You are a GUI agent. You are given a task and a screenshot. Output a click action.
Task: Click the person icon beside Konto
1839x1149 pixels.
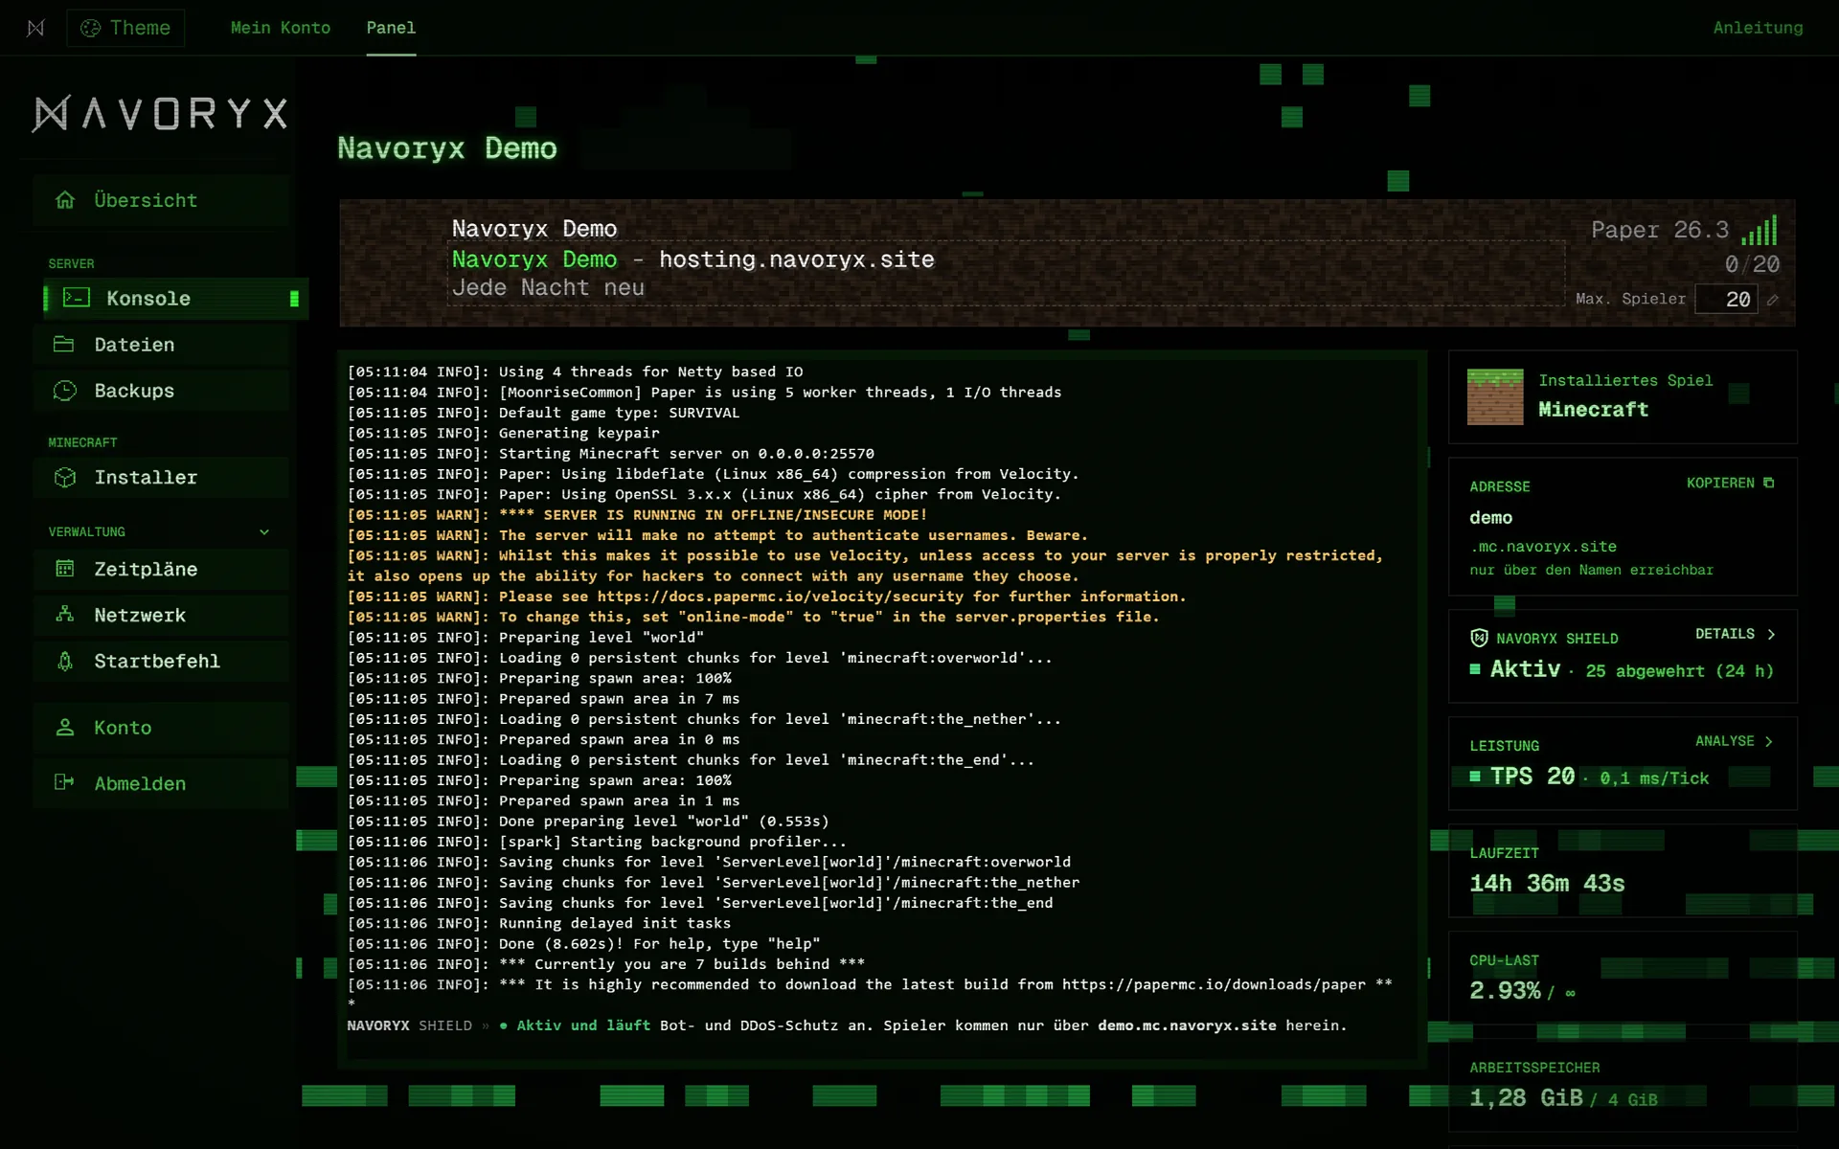(x=65, y=728)
